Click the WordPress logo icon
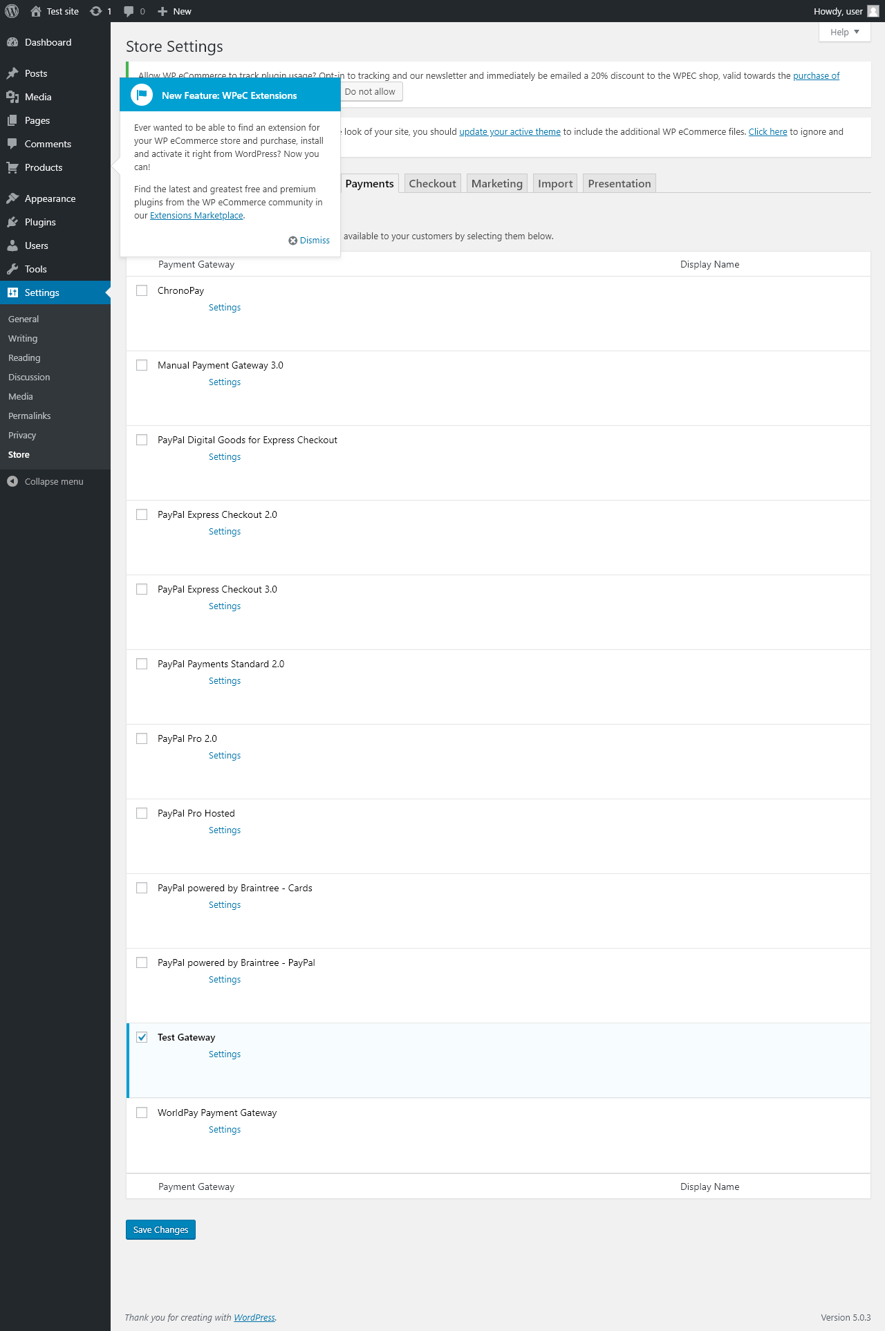This screenshot has height=1331, width=885. click(x=12, y=11)
